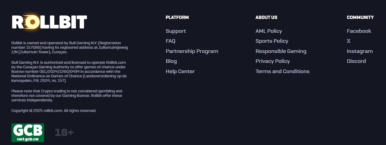Read the Privacy Policy
The width and height of the screenshot is (386, 145).
[x=272, y=61]
